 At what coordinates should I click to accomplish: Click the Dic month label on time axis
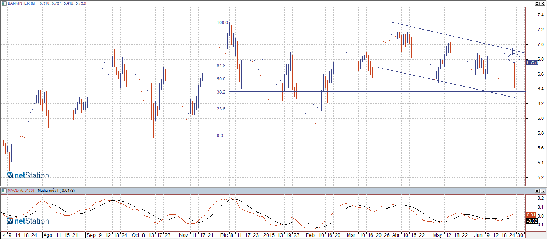click(x=223, y=235)
